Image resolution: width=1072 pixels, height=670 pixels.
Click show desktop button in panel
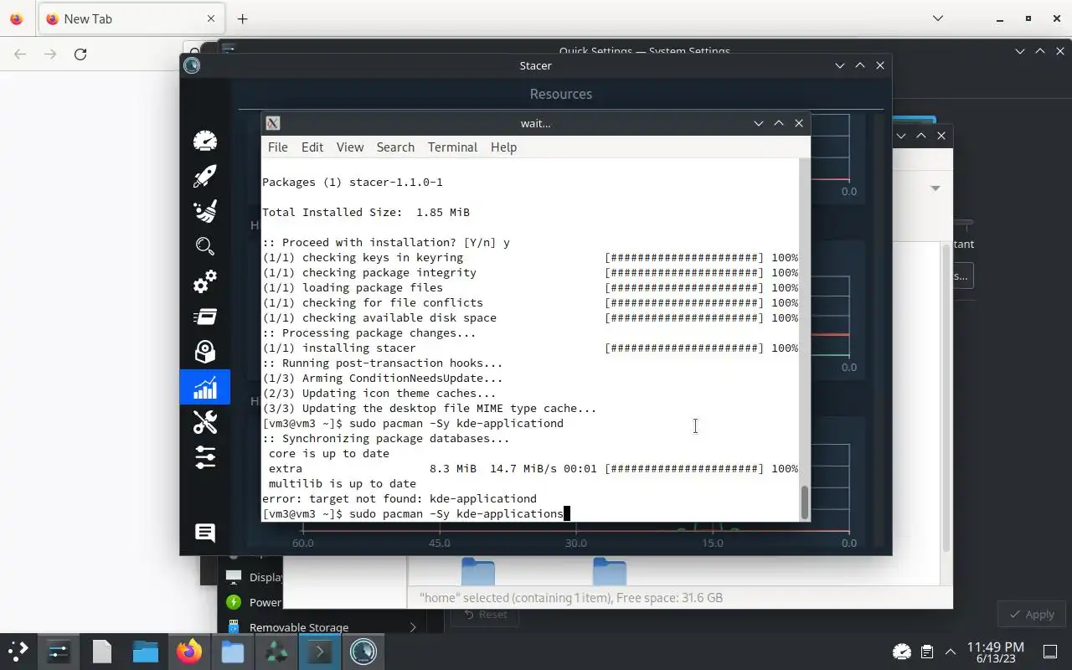(1049, 651)
